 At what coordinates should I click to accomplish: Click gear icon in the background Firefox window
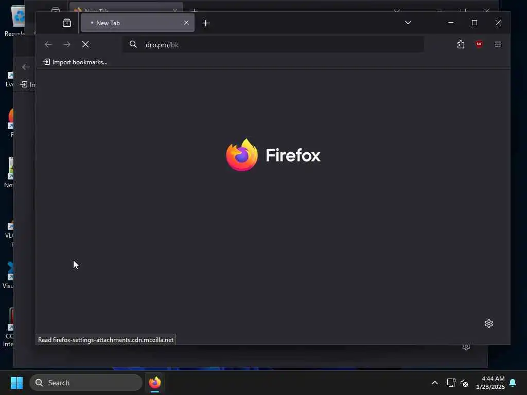pyautogui.click(x=466, y=347)
